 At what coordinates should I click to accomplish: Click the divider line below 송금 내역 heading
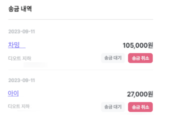[81, 19]
